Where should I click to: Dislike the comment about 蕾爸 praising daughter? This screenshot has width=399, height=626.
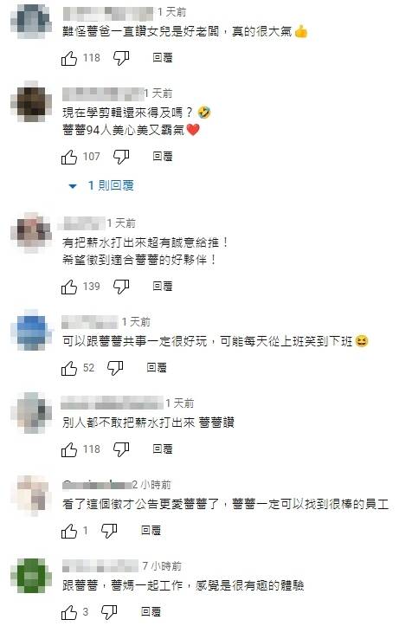pos(121,58)
